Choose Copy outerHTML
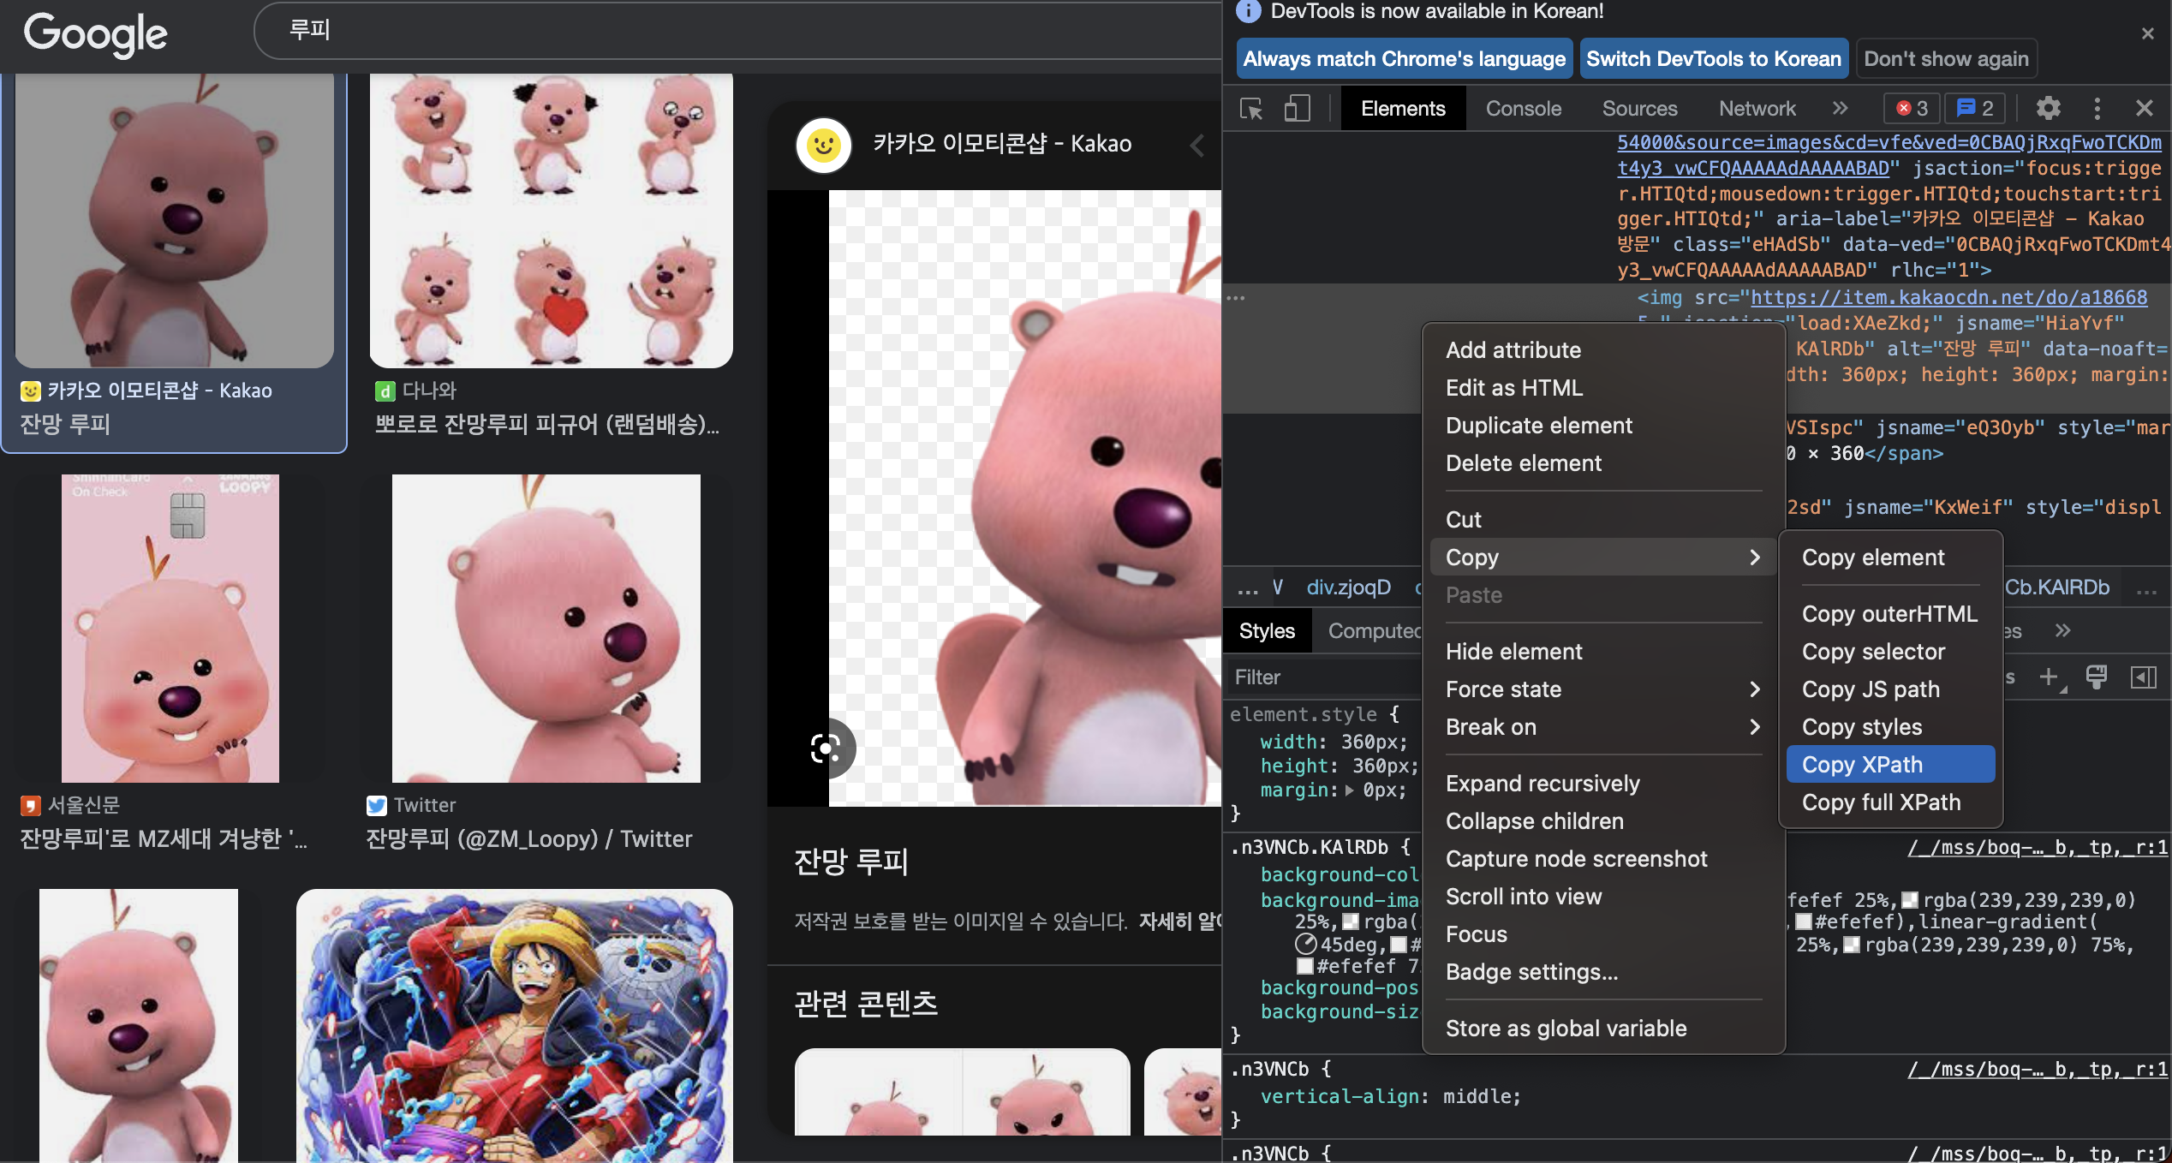The image size is (2172, 1163). point(1890,614)
